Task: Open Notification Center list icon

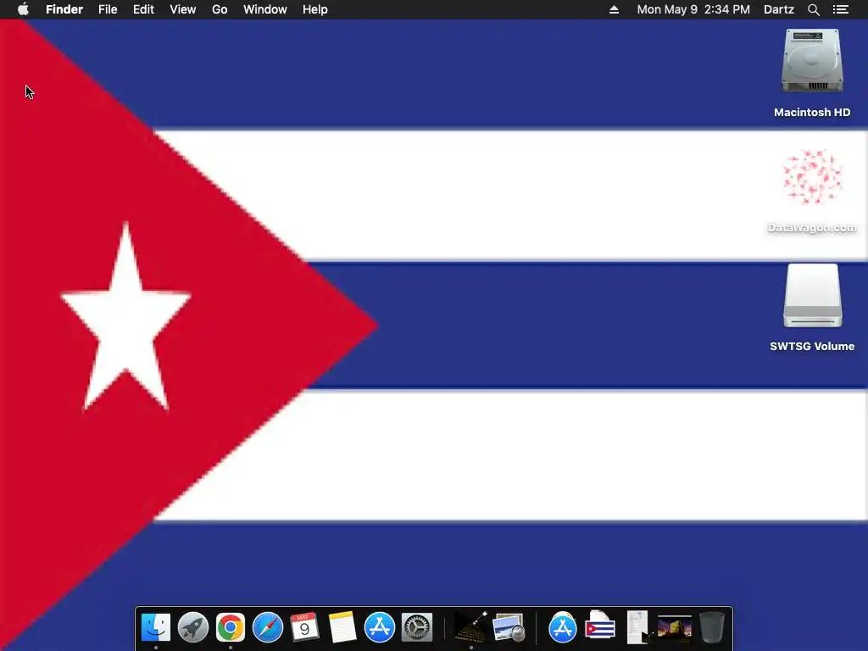Action: [x=841, y=9]
